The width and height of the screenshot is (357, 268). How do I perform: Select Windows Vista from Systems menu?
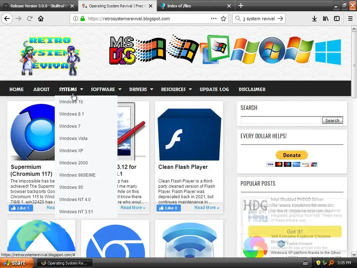pyautogui.click(x=86, y=138)
